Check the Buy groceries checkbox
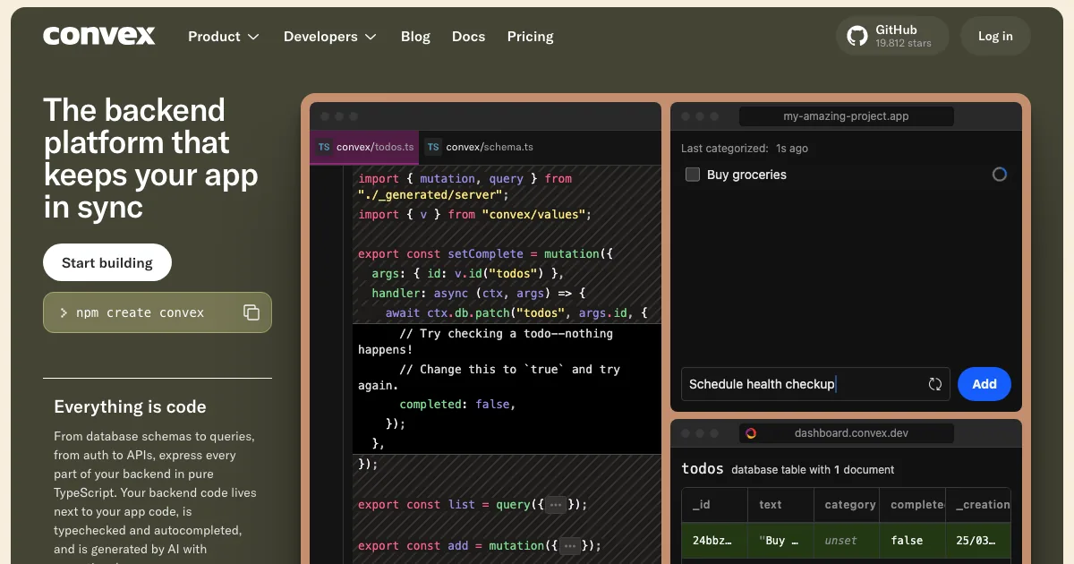The image size is (1074, 564). [x=693, y=175]
